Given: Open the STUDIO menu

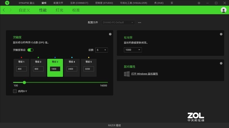Looking at the screenshot, I should point(104,3).
